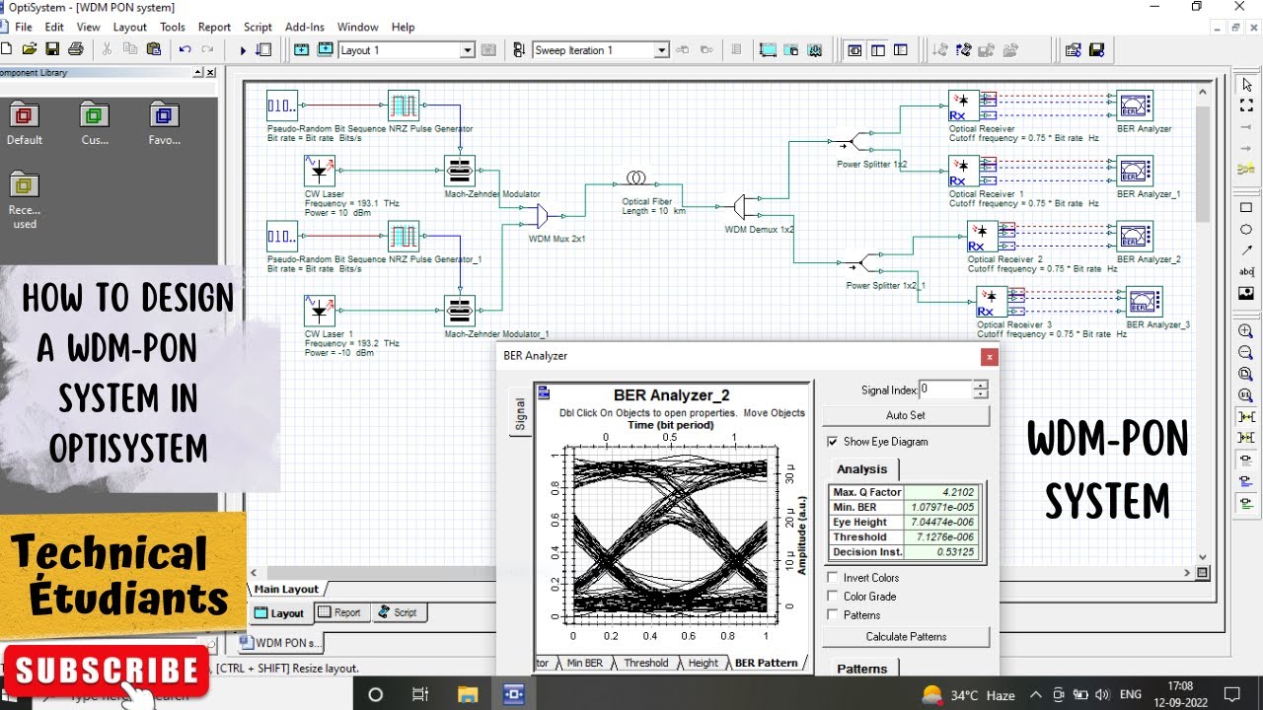Open the Layout 1 dropdown
Image resolution: width=1263 pixels, height=710 pixels.
point(468,50)
